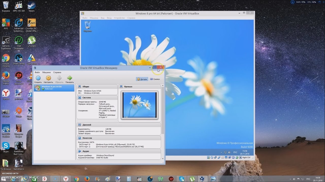The width and height of the screenshot is (325, 182).
Task: Click VirtualBox cube icon in host taskbar
Action: tap(202, 179)
